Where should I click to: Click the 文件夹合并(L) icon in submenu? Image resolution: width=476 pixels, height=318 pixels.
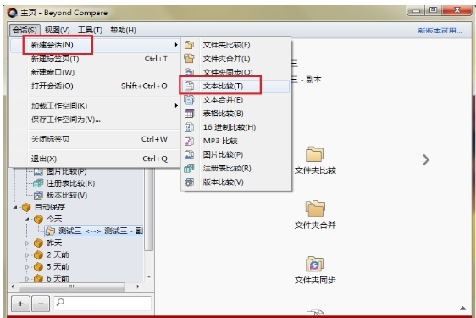click(189, 59)
